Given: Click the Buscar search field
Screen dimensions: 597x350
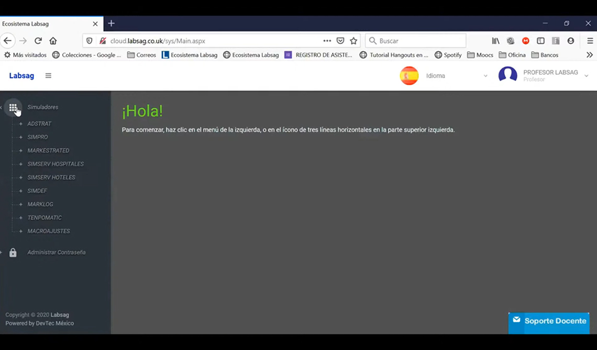Looking at the screenshot, I should pyautogui.click(x=416, y=41).
